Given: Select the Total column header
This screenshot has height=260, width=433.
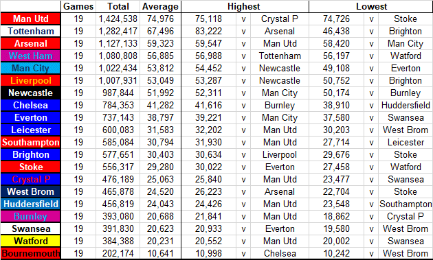Looking at the screenshot, I should (118, 6).
